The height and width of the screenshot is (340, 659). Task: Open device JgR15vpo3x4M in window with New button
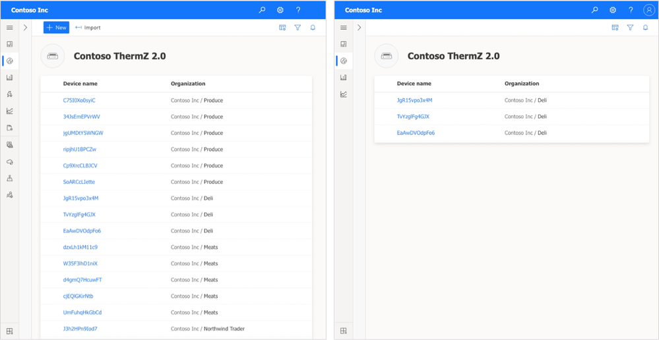pos(80,198)
